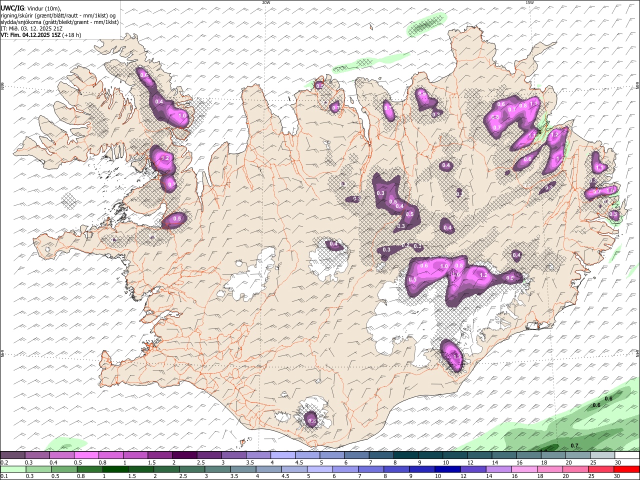Click the purple snow patch on the southern glacier
Screen dimensions: 640x480
[x=311, y=419]
